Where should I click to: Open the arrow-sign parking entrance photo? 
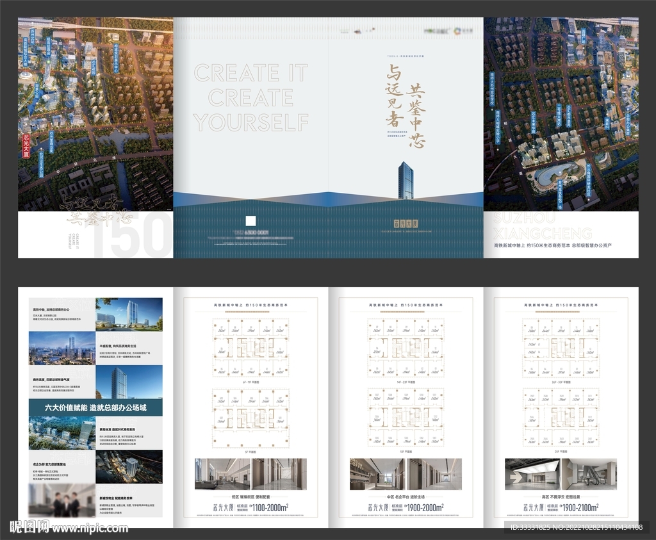pyautogui.click(x=532, y=474)
